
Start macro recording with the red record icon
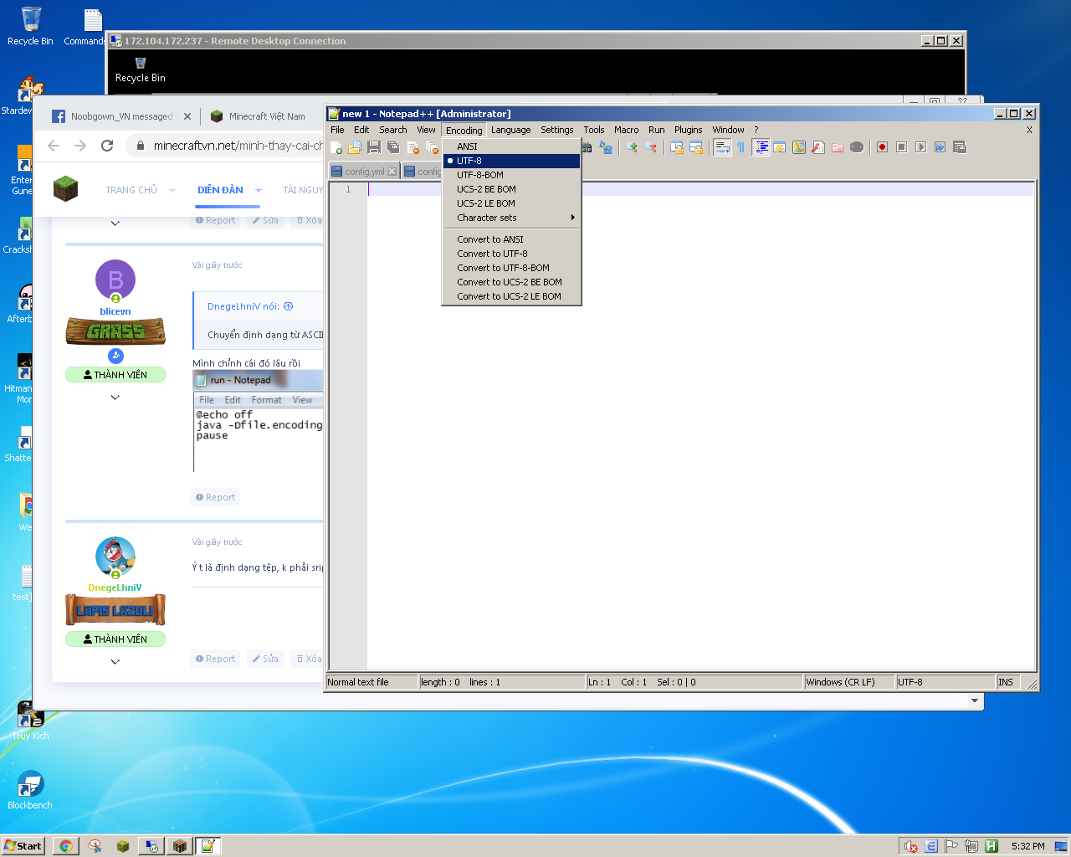tap(882, 147)
